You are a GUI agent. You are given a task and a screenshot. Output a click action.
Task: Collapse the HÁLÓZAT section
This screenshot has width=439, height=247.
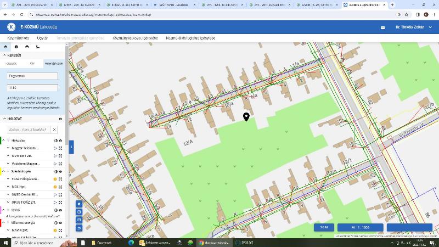coord(4,119)
